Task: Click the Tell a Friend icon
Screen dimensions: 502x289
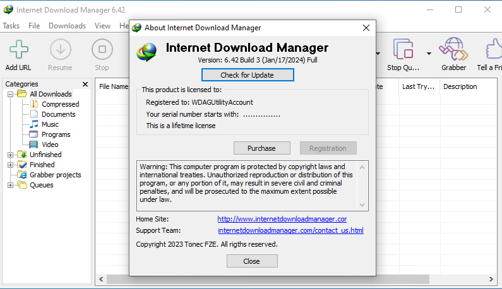Action: coord(491,49)
